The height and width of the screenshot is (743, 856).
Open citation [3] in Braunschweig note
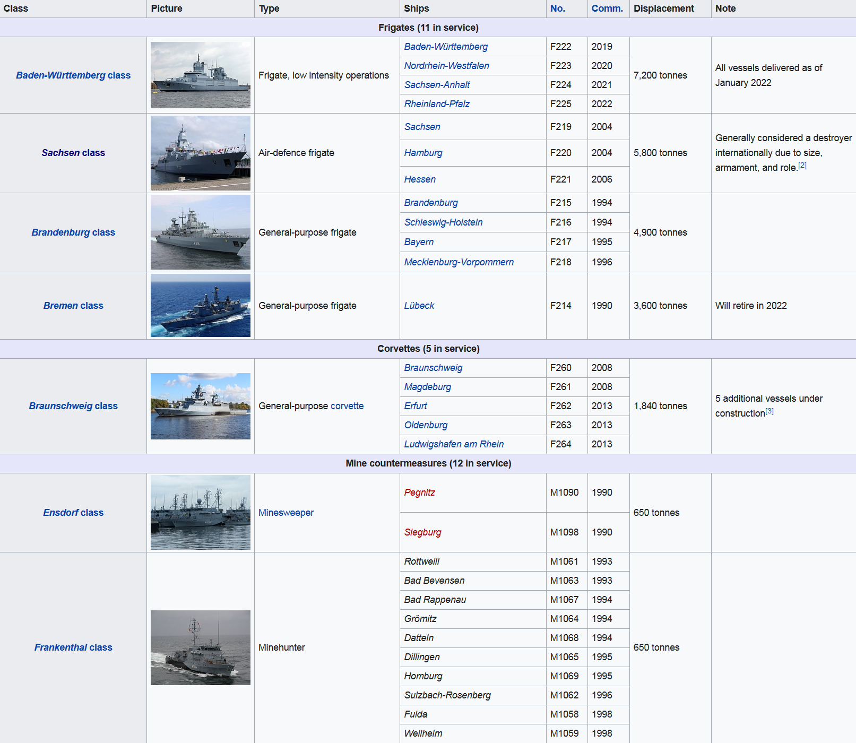click(769, 411)
